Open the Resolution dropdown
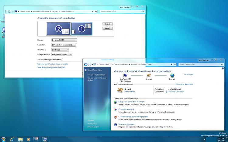The height and width of the screenshot is (142, 228). (x=64, y=45)
